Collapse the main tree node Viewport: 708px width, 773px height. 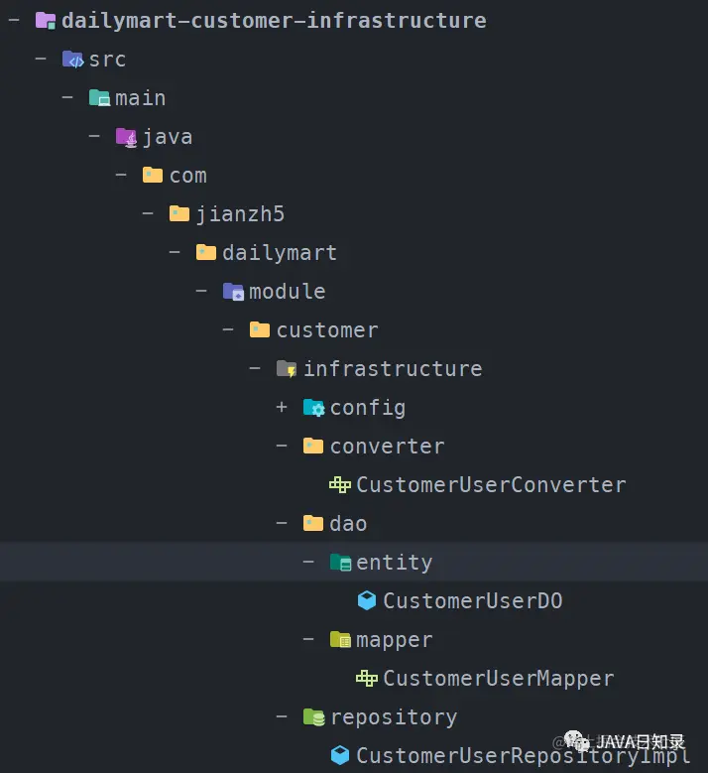tap(67, 97)
